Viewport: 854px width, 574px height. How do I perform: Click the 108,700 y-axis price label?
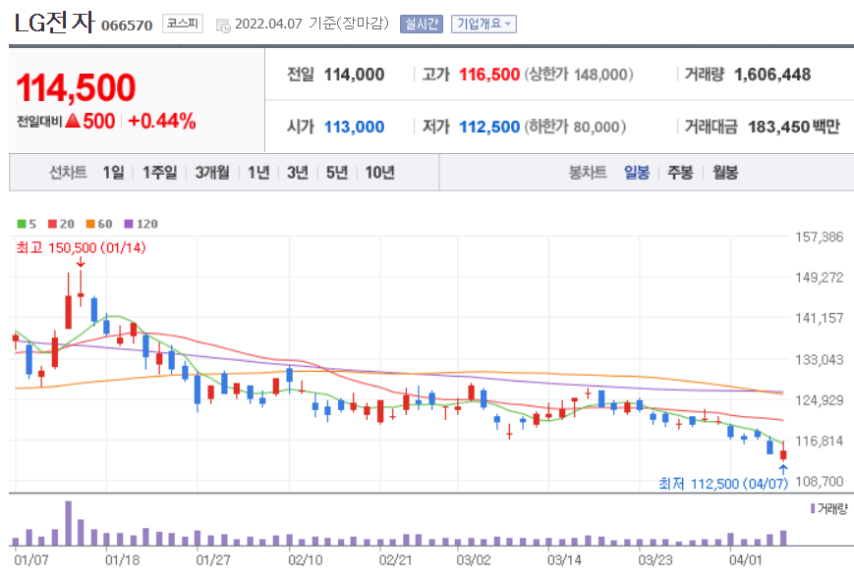coord(819,482)
